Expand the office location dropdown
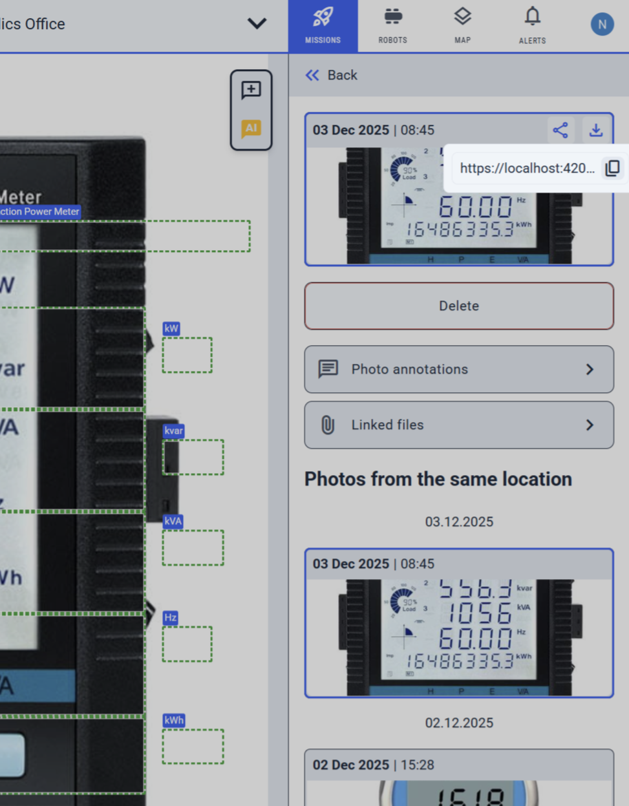 pyautogui.click(x=257, y=24)
